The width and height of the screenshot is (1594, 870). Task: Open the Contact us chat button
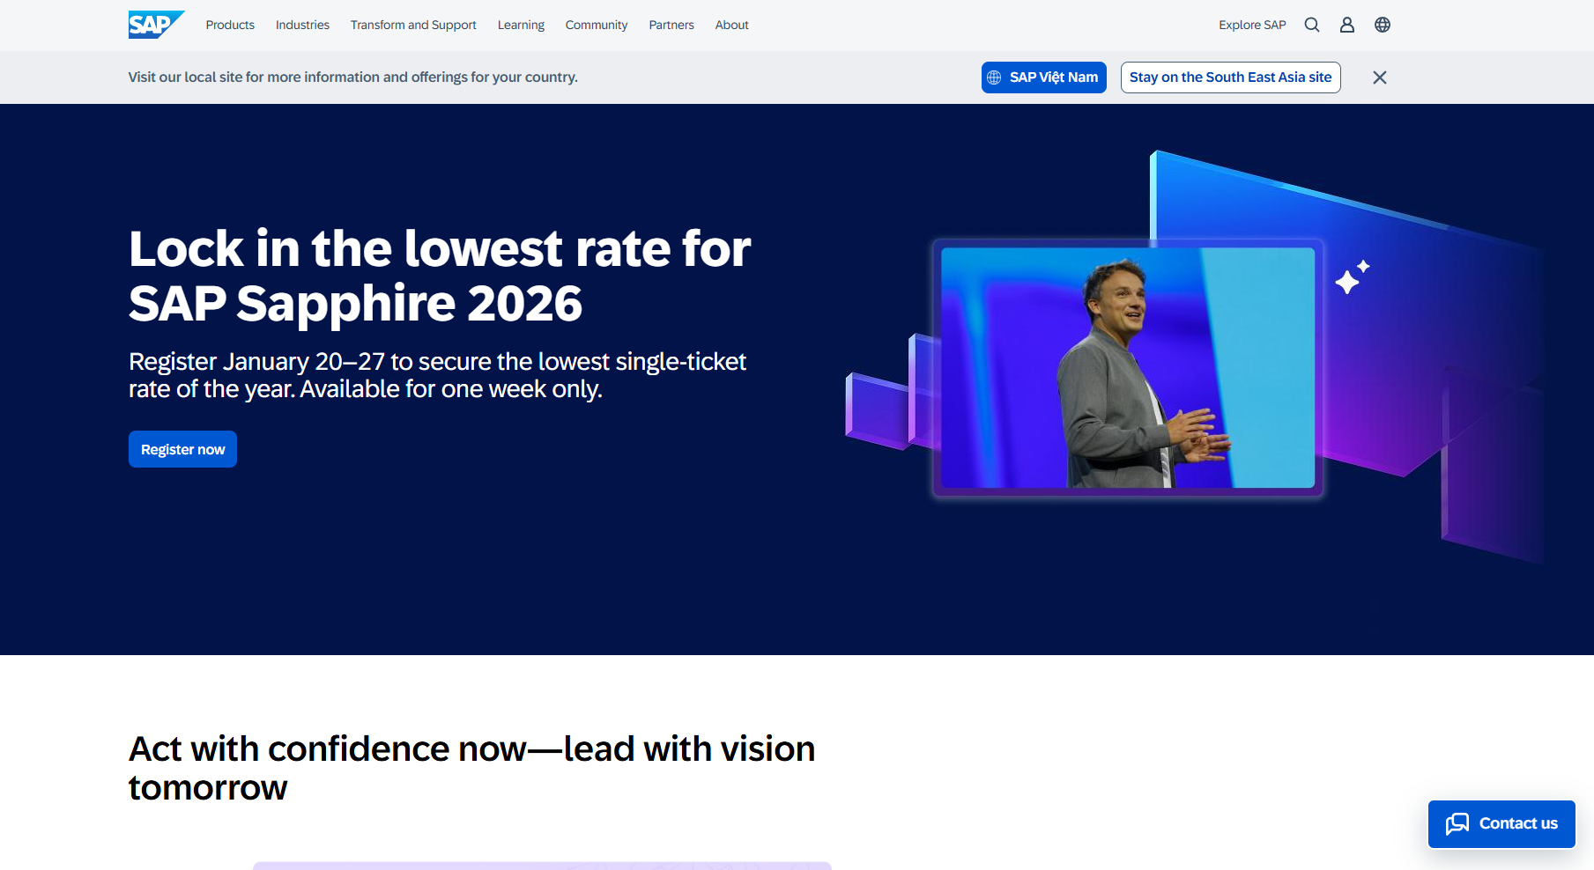[1501, 824]
